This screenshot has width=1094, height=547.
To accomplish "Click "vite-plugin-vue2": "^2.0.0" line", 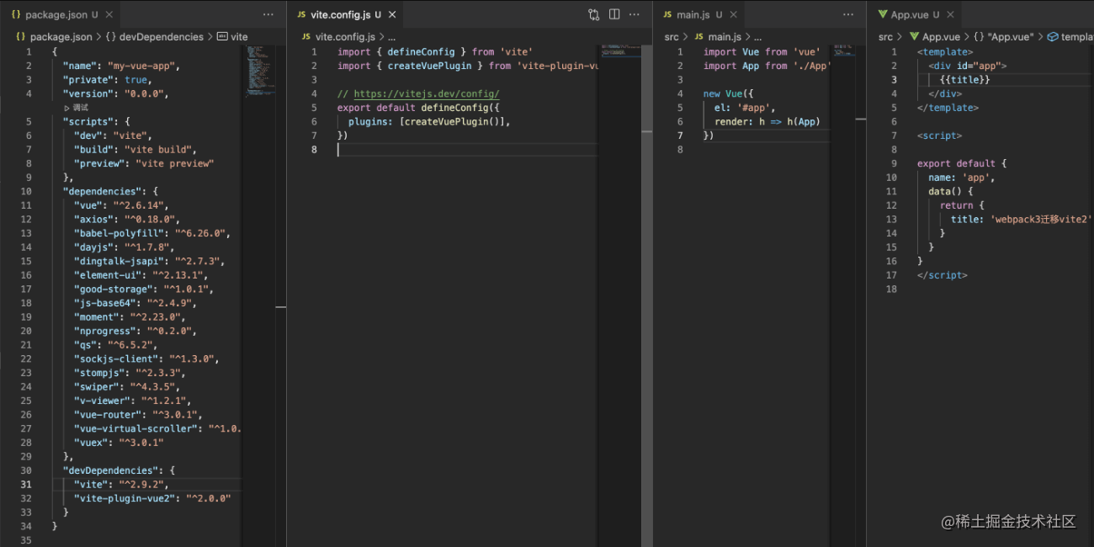I will click(152, 498).
